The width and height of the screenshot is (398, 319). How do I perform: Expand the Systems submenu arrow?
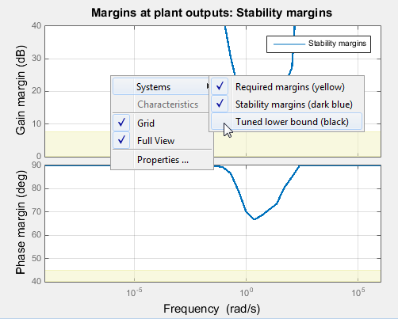[x=208, y=86]
